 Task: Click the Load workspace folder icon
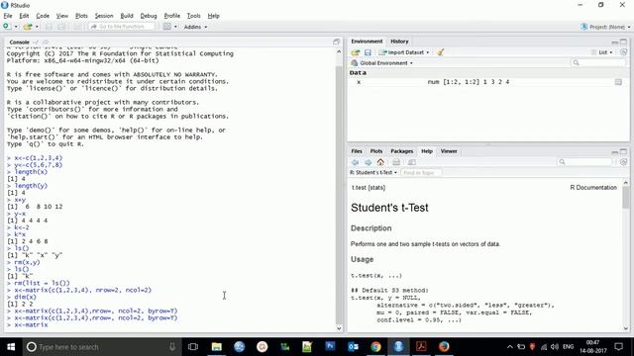pos(355,52)
